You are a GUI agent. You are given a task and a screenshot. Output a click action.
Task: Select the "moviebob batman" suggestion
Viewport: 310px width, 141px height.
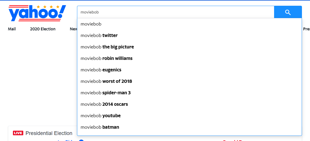[189, 127]
